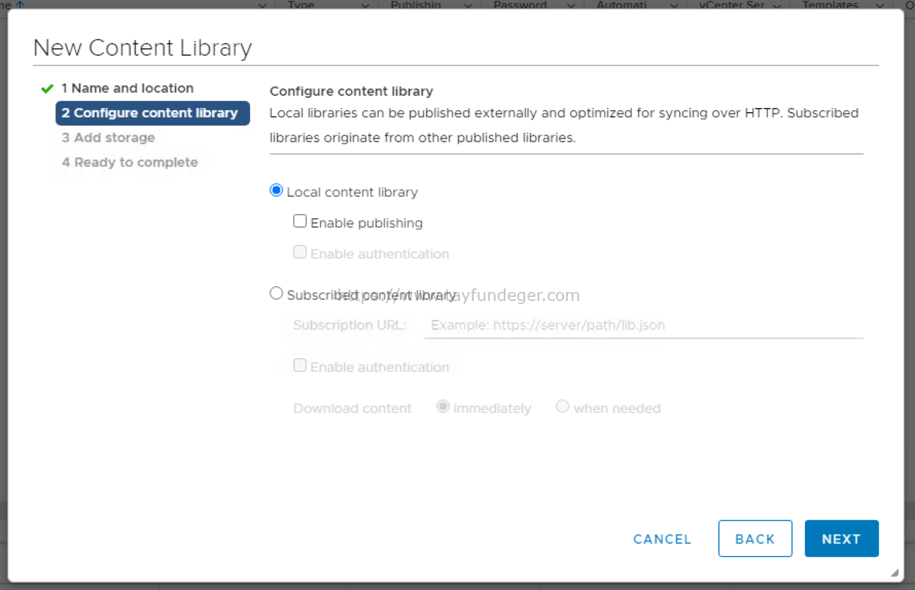The height and width of the screenshot is (590, 915).
Task: Expand the Type column header chevron
Action: pyautogui.click(x=365, y=5)
